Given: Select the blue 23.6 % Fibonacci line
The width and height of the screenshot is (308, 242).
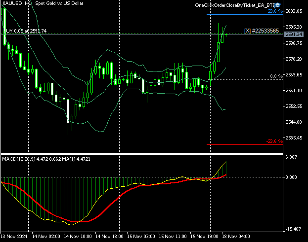Looking at the screenshot, I should coord(245,14).
